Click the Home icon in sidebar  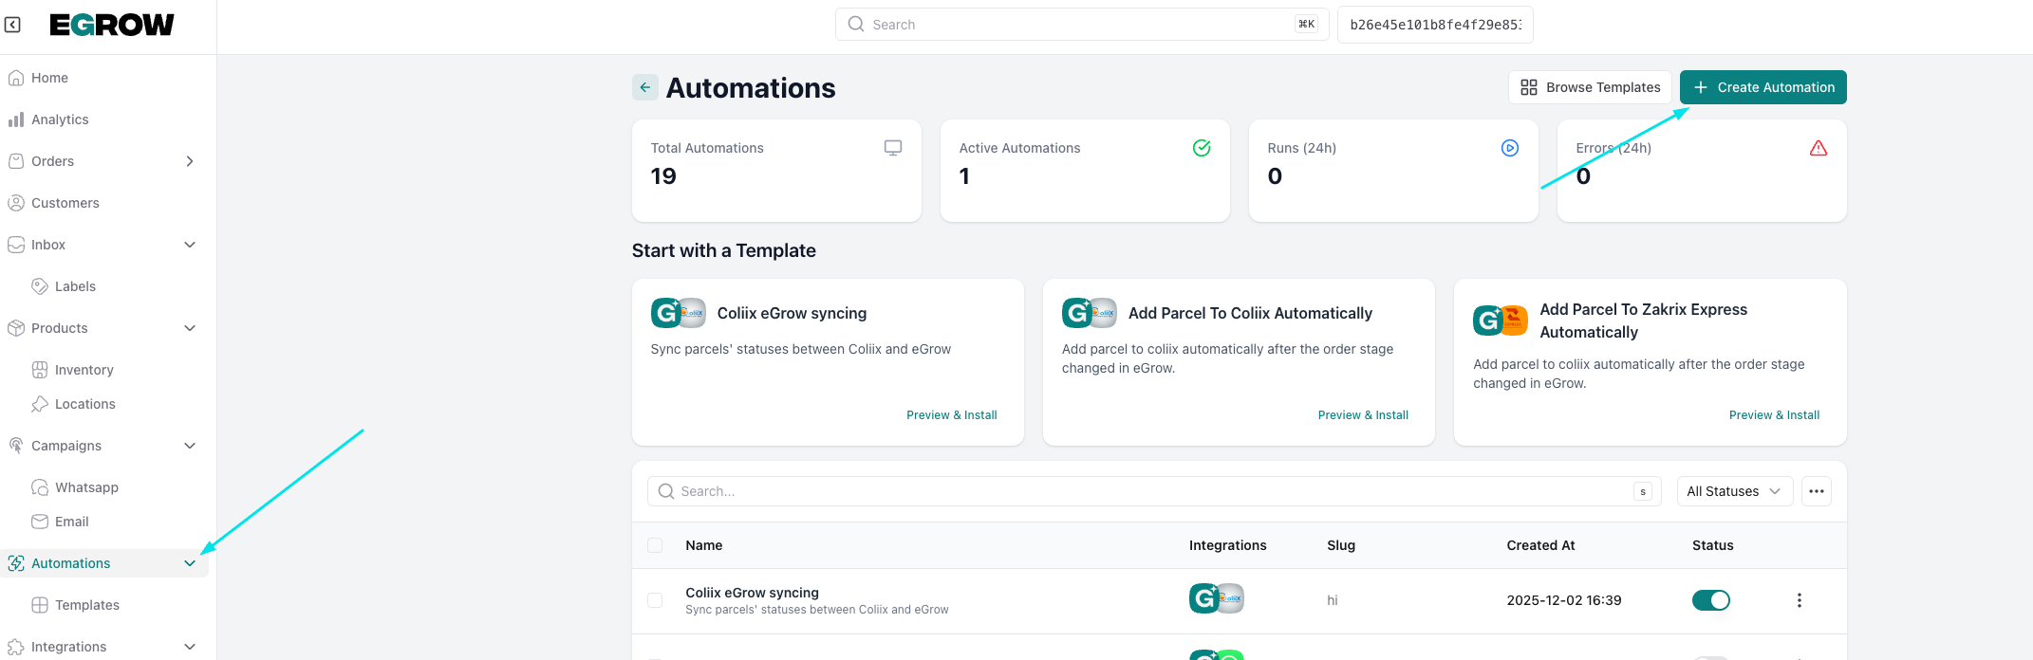coord(16,78)
